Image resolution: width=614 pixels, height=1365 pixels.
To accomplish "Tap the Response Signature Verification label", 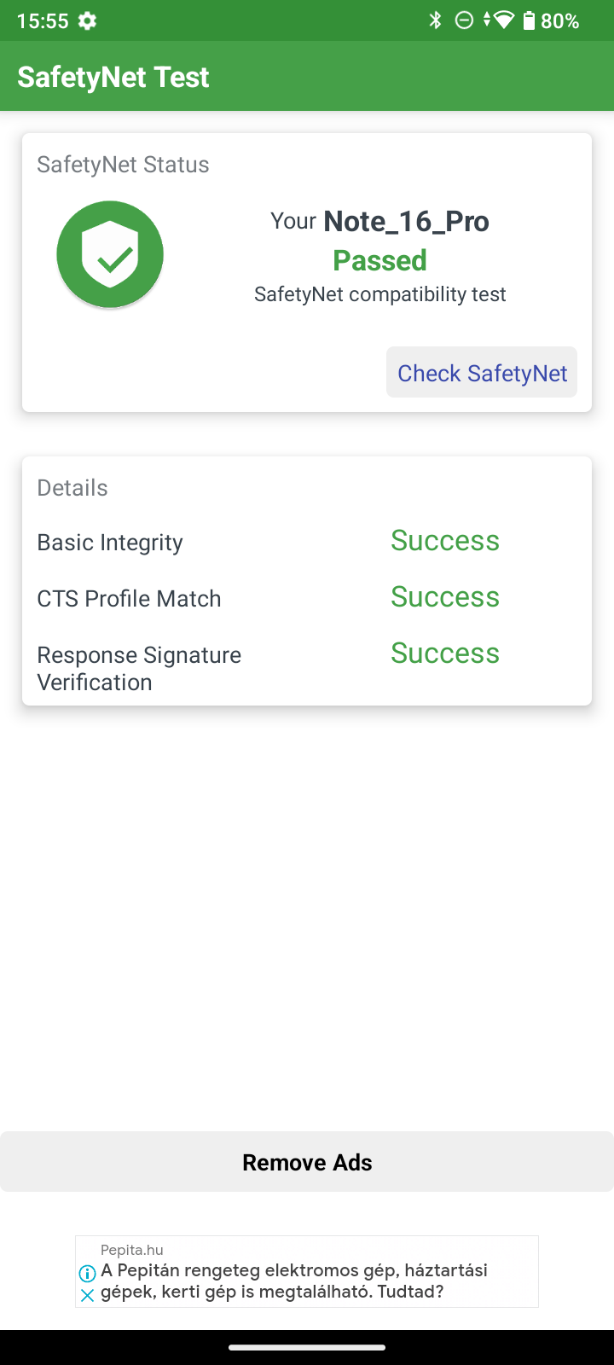I will pos(139,669).
